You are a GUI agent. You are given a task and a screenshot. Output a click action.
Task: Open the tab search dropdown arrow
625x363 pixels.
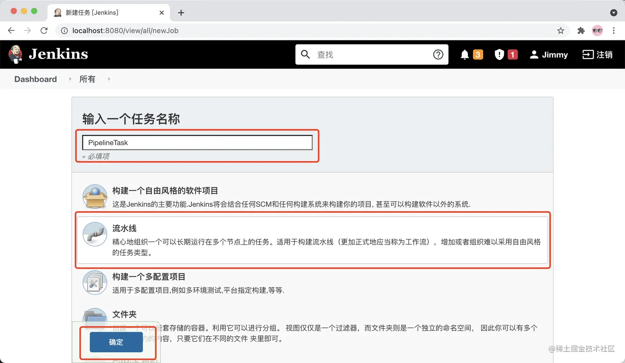click(614, 13)
